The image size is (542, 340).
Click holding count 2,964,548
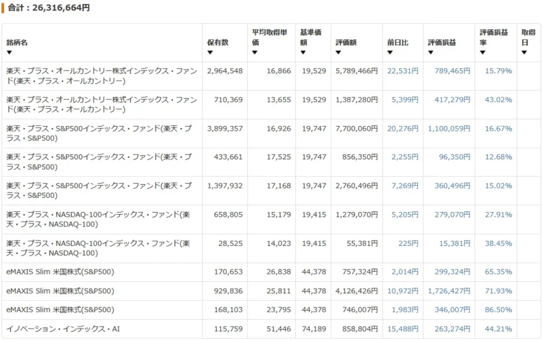pos(225,71)
